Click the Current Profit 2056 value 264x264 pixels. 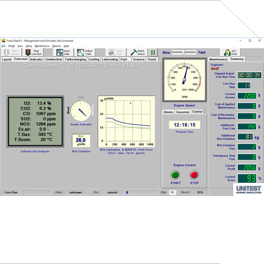pos(247,167)
